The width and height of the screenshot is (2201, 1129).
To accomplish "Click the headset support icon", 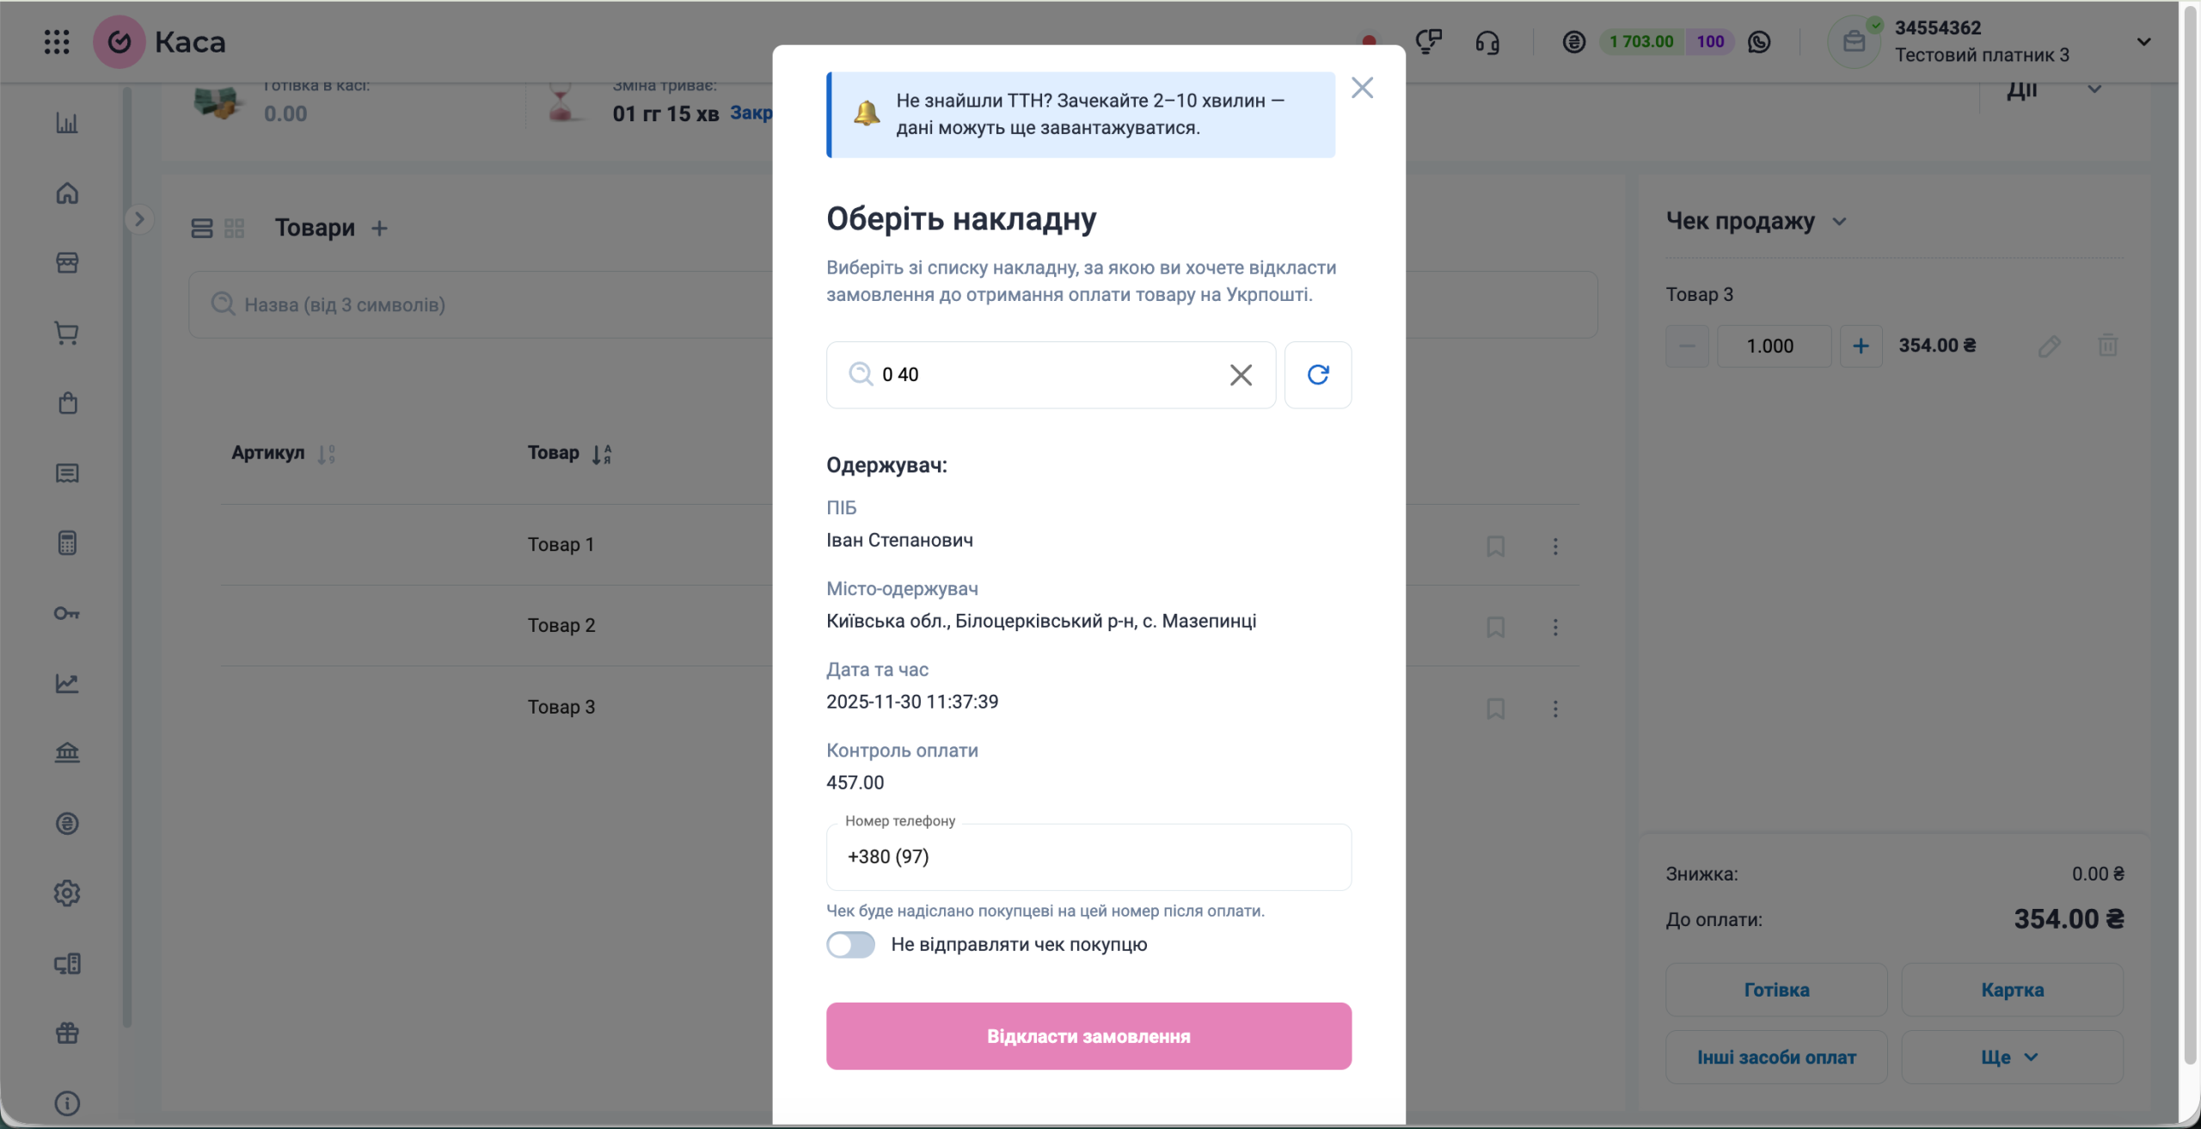I will coord(1487,41).
